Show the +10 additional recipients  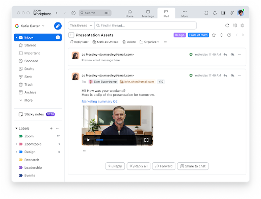pos(161,82)
